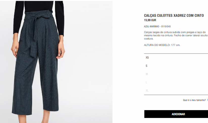Select the AZUL-MARINHO 8119/040 reference text
Viewport: 208px width, 123px height.
[x=157, y=27]
